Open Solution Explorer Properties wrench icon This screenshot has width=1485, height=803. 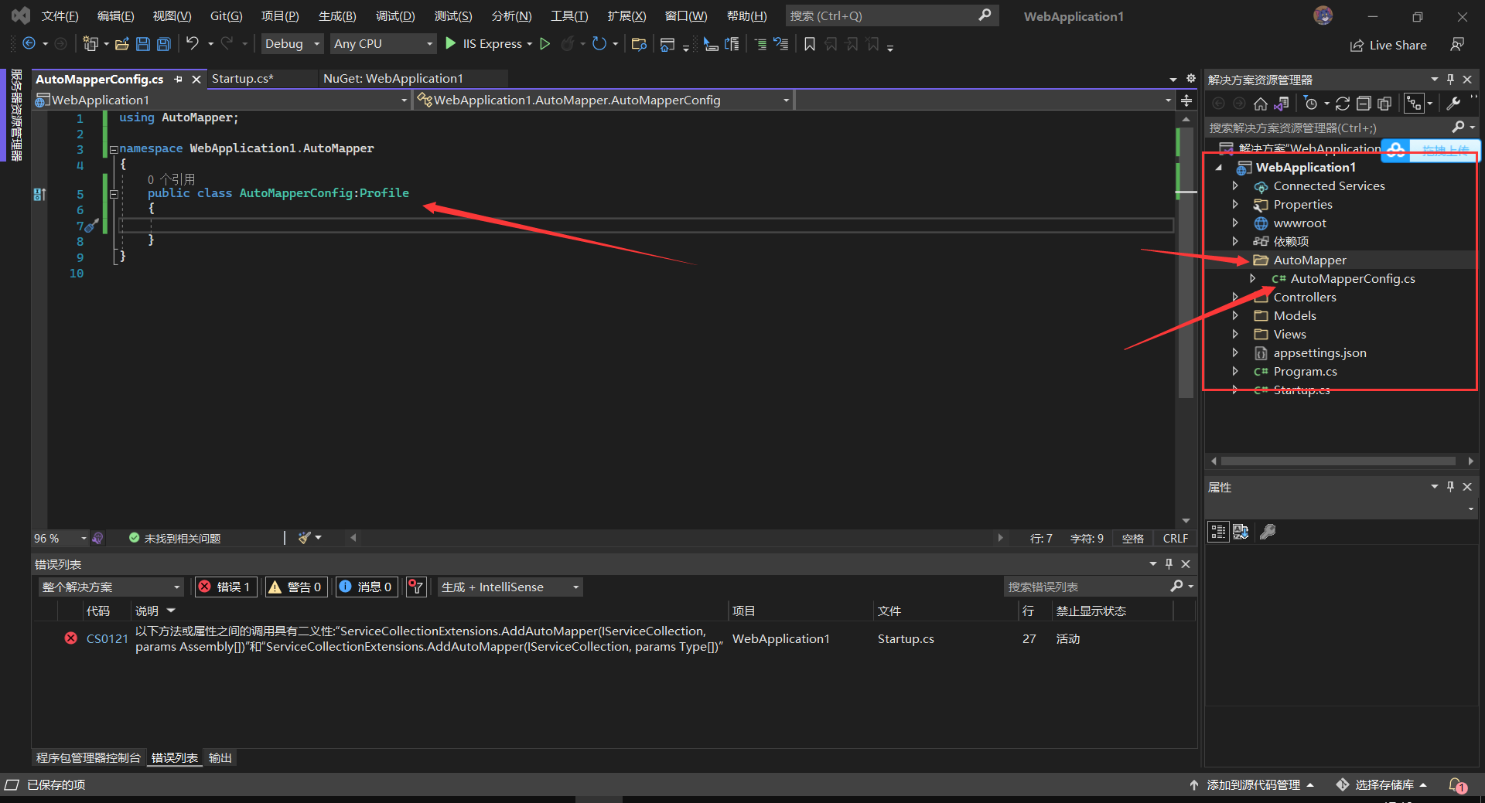[x=1454, y=104]
